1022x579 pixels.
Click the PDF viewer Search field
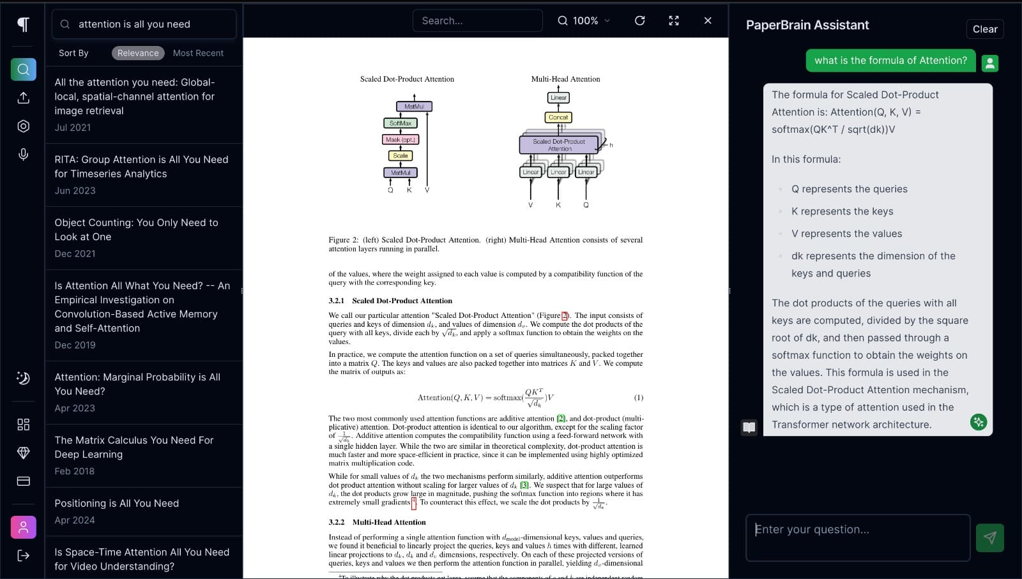click(x=478, y=20)
